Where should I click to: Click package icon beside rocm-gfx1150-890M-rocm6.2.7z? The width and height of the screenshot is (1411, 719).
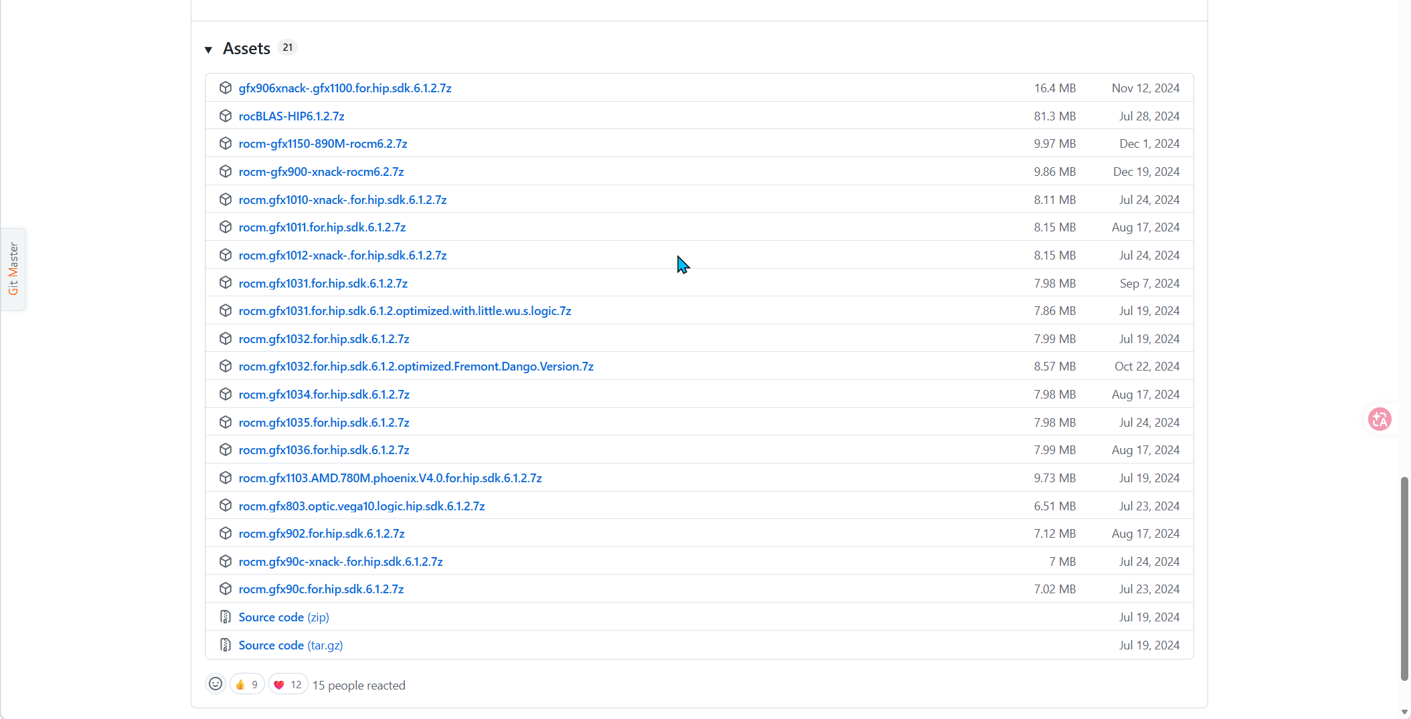click(x=226, y=143)
